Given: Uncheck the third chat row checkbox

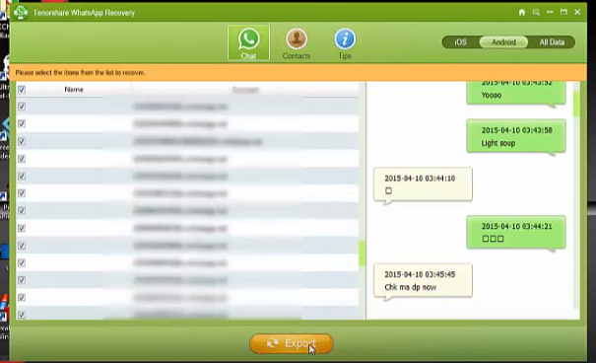Looking at the screenshot, I should coord(22,141).
